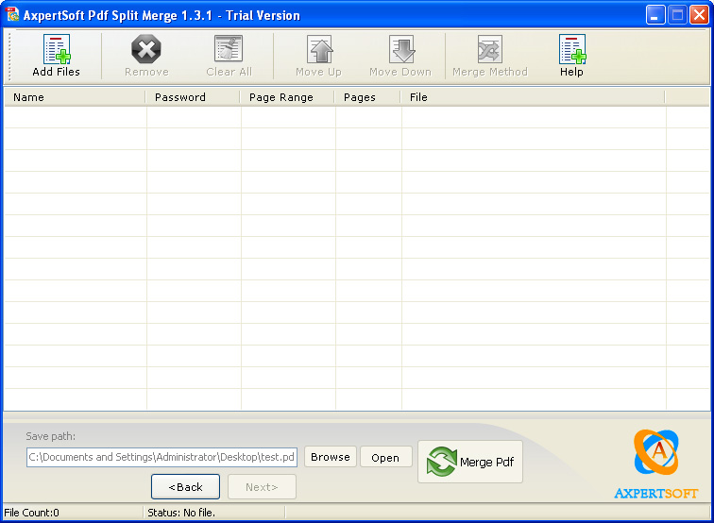Click the Password column header
Viewport: 714px width, 523px height.
tap(193, 97)
